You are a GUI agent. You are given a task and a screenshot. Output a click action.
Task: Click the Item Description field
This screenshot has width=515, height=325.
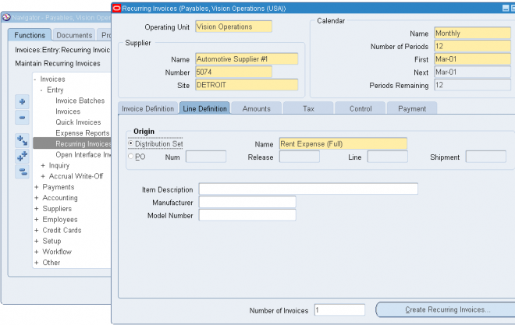click(x=308, y=189)
